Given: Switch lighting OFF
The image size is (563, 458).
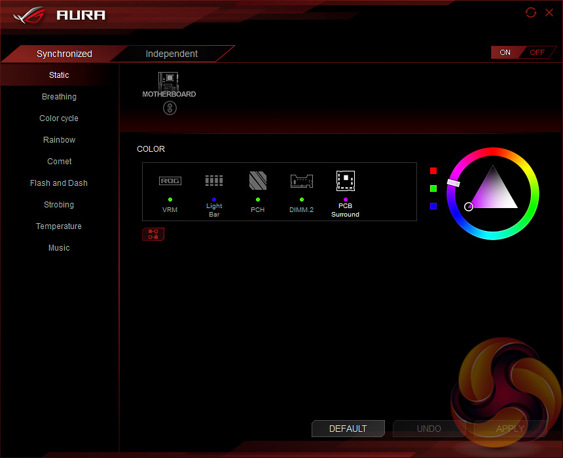Looking at the screenshot, I should (x=537, y=52).
